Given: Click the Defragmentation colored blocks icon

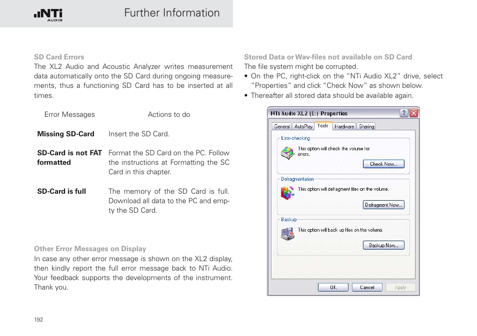Looking at the screenshot, I should coord(287,193).
